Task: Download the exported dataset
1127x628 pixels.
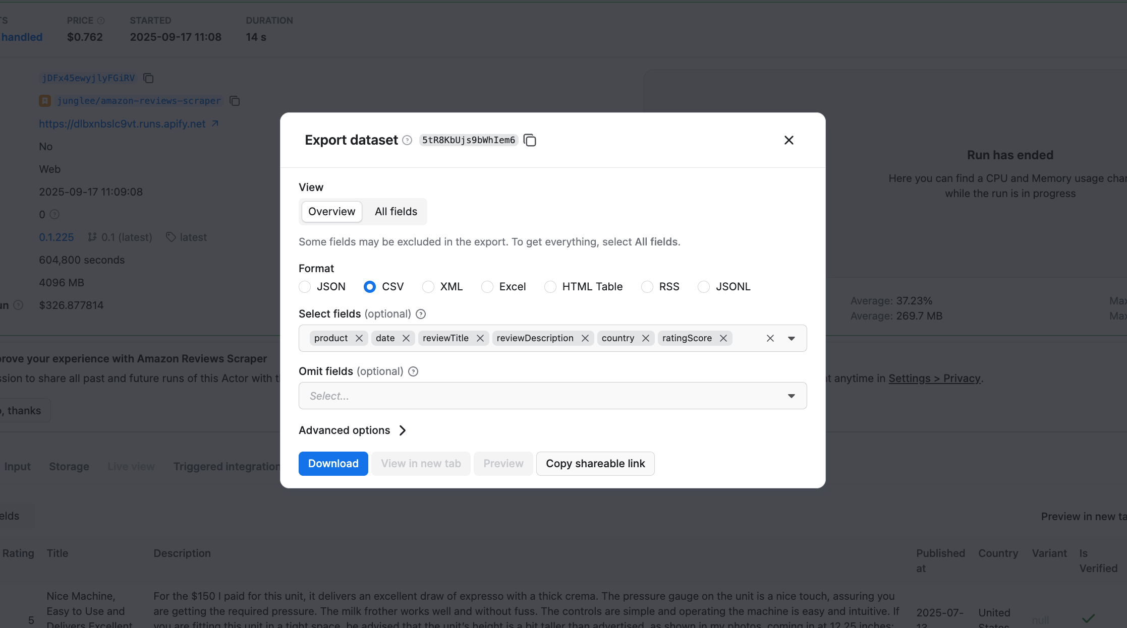Action: click(x=333, y=463)
